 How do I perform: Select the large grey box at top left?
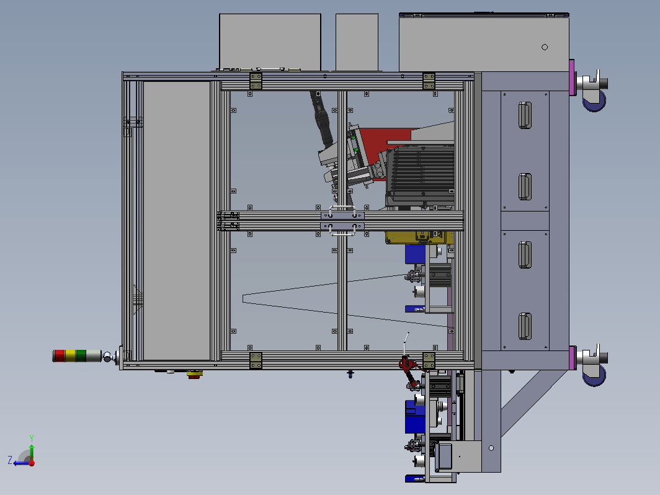pos(270,42)
